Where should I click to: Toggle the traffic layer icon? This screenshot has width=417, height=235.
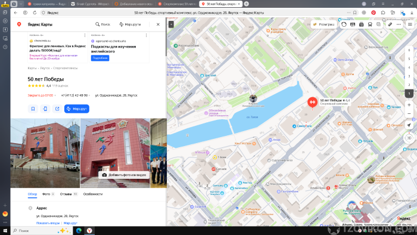(x=344, y=24)
